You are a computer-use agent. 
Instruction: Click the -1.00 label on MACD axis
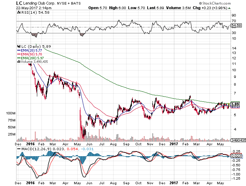click(x=236, y=174)
